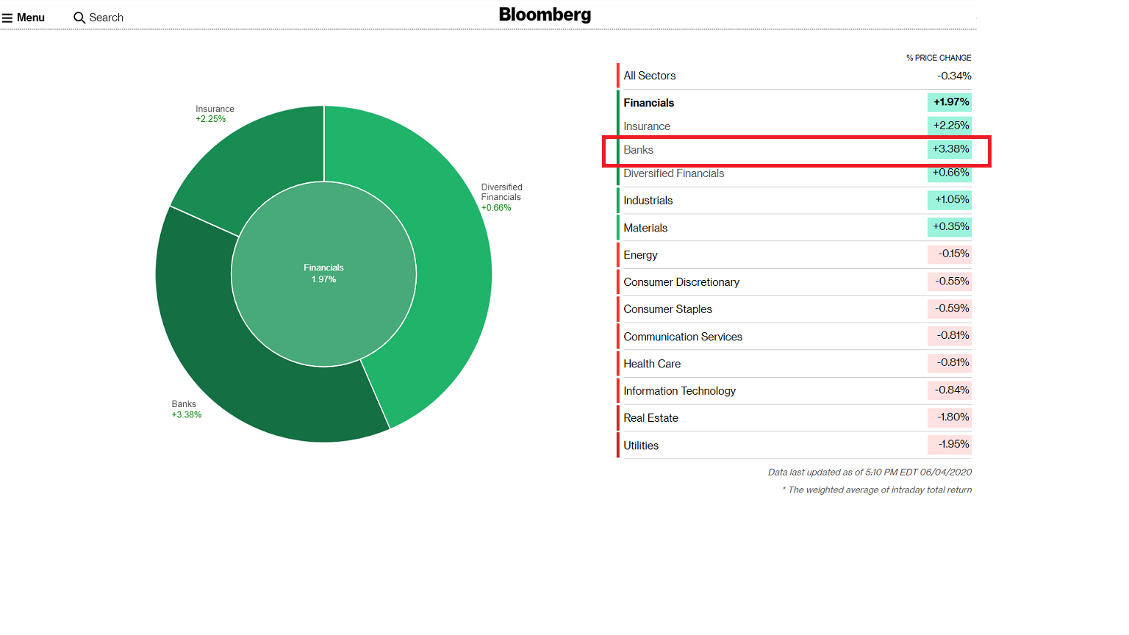Expand the Consumer Discretionary sector row
Image resolution: width=1129 pixels, height=635 pixels.
click(794, 282)
